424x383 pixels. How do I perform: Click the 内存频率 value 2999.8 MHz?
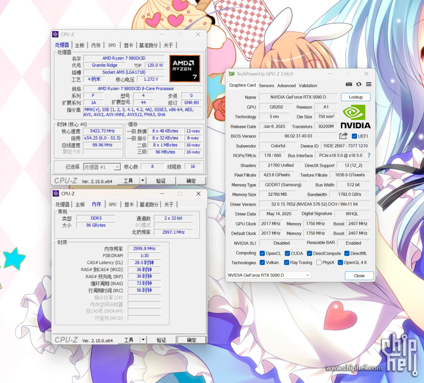(144, 249)
